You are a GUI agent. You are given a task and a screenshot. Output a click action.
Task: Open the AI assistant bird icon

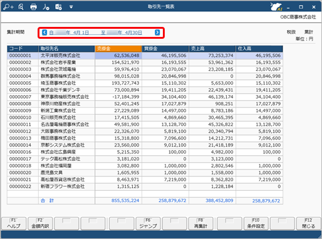click(276, 7)
